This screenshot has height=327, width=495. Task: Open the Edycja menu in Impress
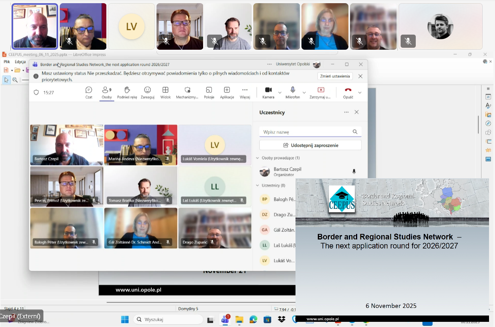pos(20,62)
